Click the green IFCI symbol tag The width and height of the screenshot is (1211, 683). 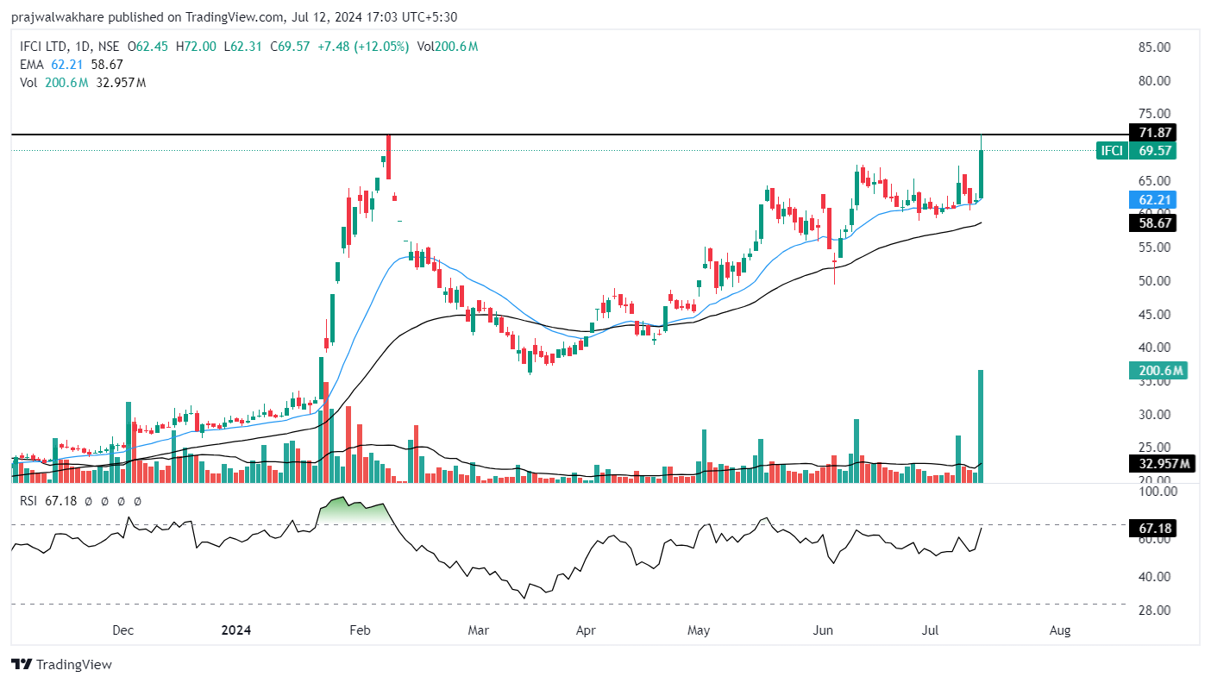[x=1112, y=151]
